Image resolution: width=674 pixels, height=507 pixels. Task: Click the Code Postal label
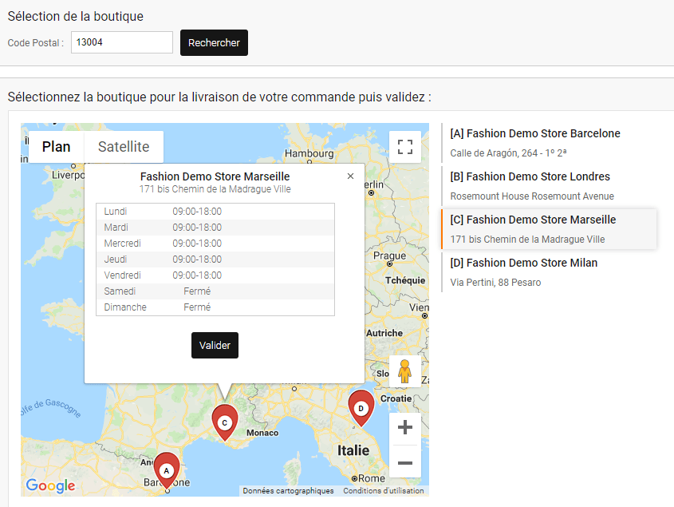pos(36,43)
